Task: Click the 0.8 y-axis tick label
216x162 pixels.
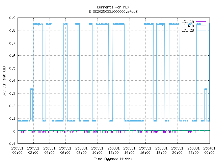Action: (x=12, y=30)
